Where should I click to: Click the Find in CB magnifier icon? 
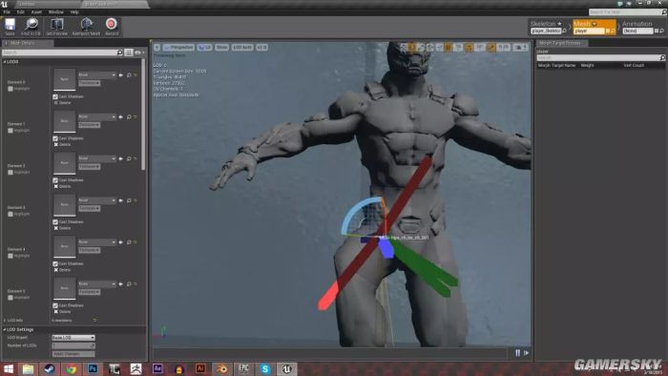(31, 24)
